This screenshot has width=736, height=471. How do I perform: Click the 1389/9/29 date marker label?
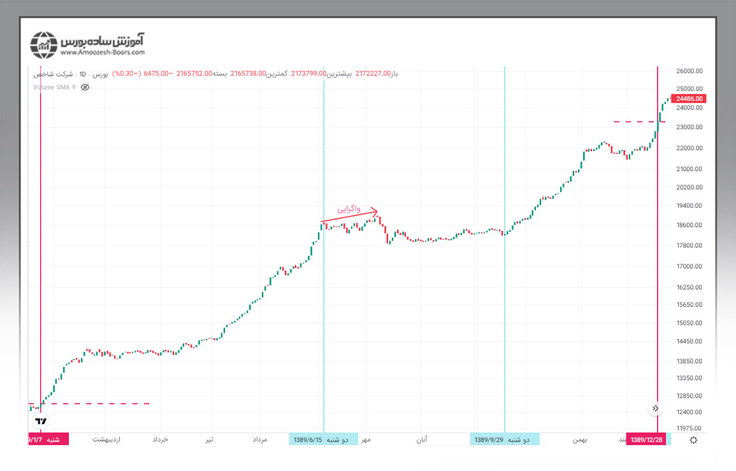[505, 440]
